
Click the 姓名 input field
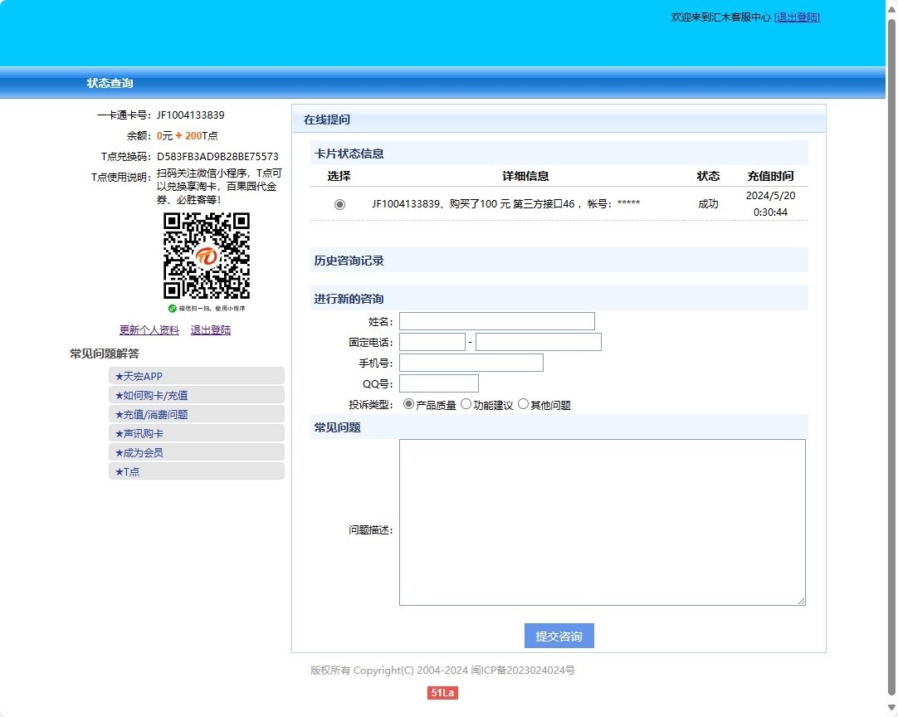[x=496, y=321]
